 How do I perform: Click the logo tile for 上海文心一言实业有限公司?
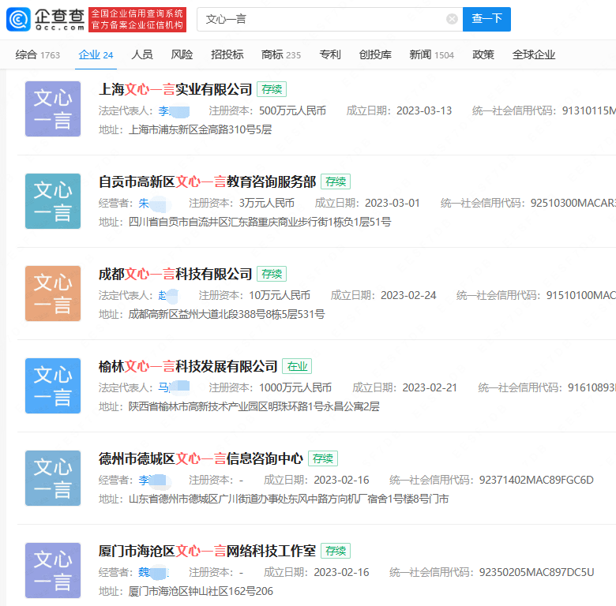coord(53,109)
